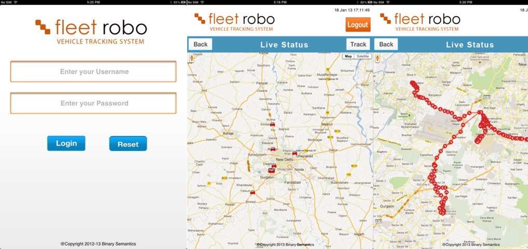This screenshot has width=528, height=249.
Task: Select the Map view type
Action: click(349, 56)
